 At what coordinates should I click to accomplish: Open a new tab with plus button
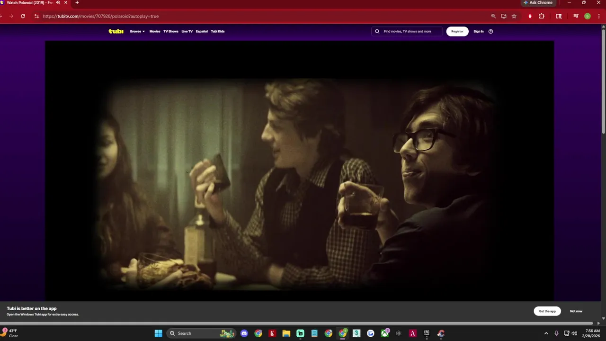point(77,2)
